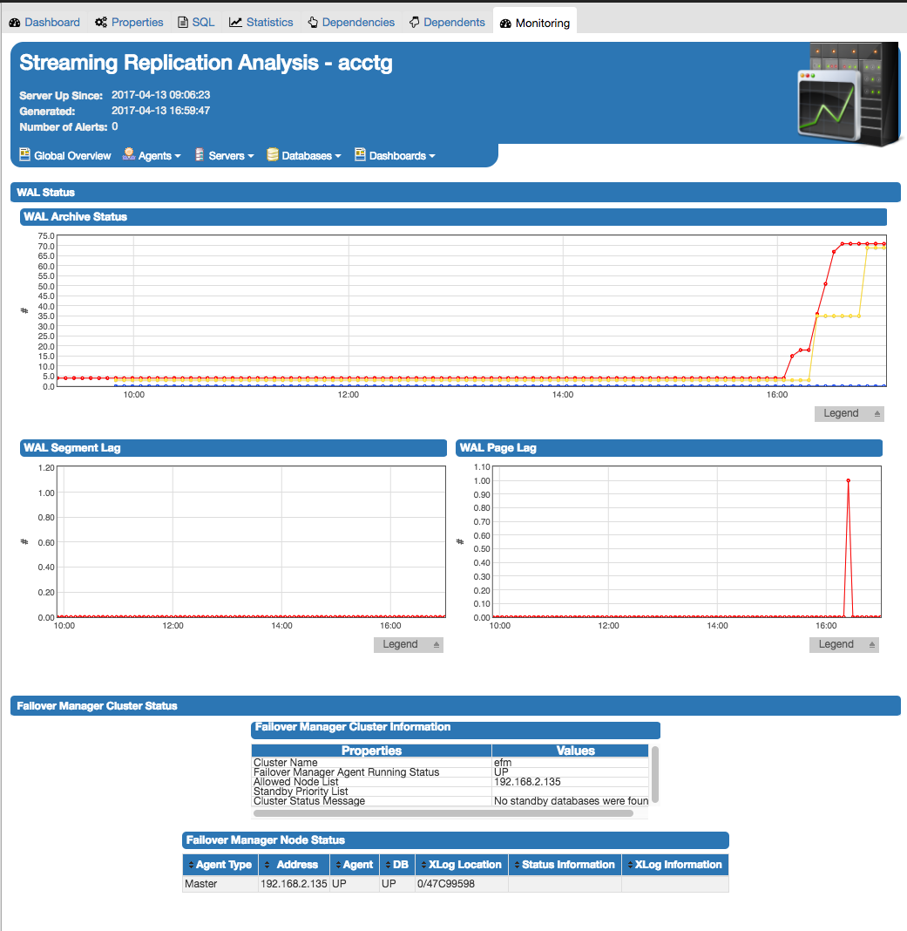Click the Properties column header

[x=371, y=751]
